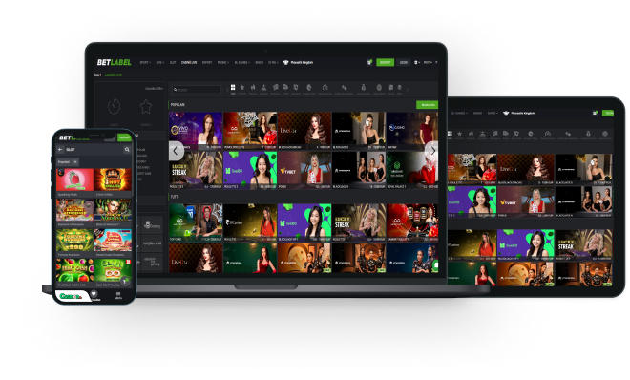
Task: Expand ALTRO dropdown on tablet navigation
Action: [x=493, y=114]
